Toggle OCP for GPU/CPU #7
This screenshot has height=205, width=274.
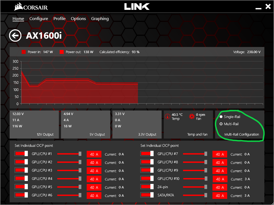(x=147, y=154)
